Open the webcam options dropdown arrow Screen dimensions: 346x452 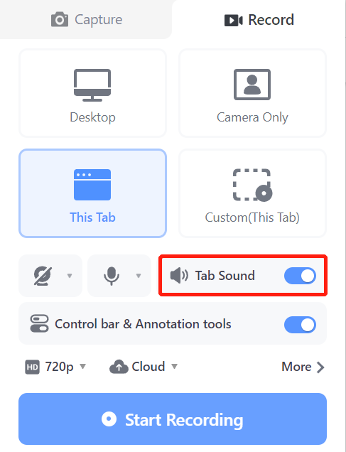tap(70, 276)
